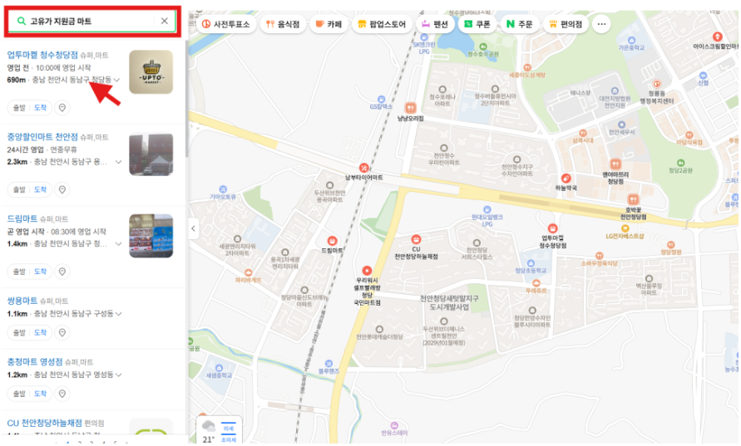The image size is (741, 446).
Task: Click the 업투마켓 청수청당점 map marker
Action: click(552, 229)
